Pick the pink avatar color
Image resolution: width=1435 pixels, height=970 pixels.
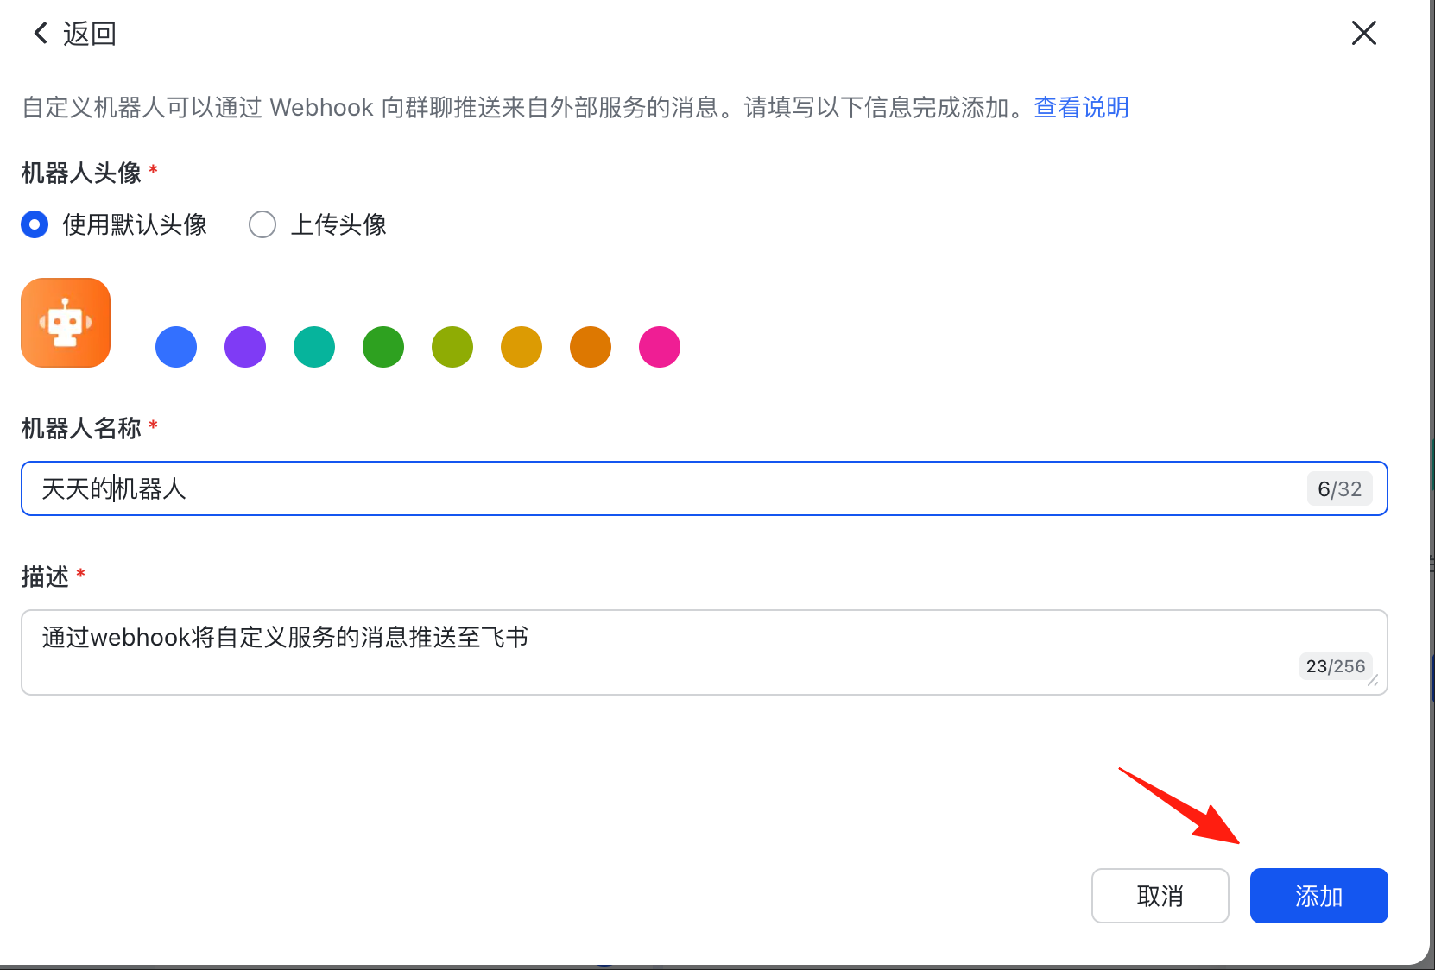660,347
